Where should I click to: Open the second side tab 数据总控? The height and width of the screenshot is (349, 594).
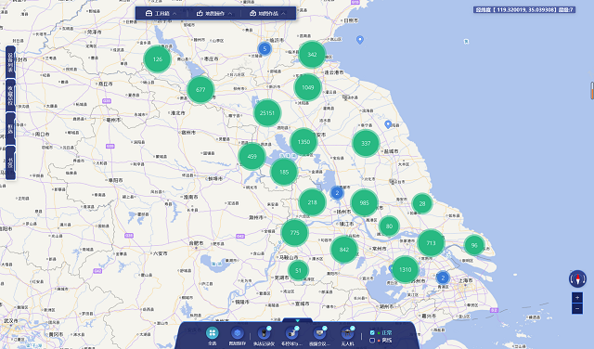(x=10, y=96)
